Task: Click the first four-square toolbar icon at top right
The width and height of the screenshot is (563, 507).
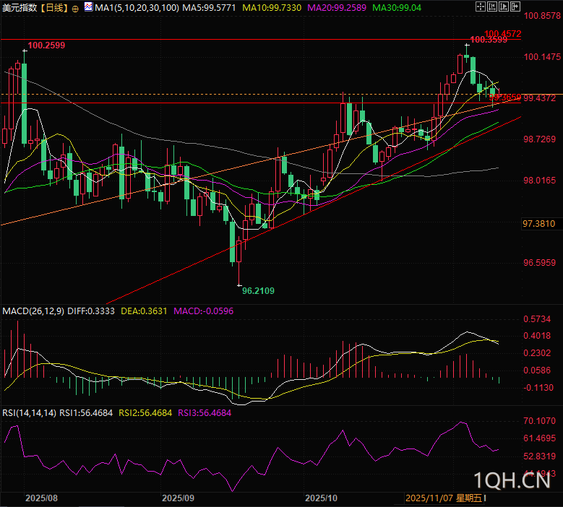Action: [481, 6]
